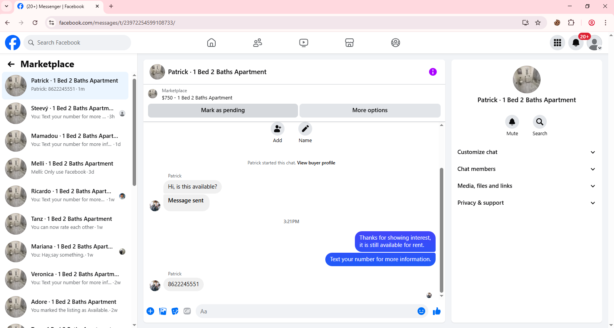
Task: Open the emoji picker in message box
Action: point(421,311)
